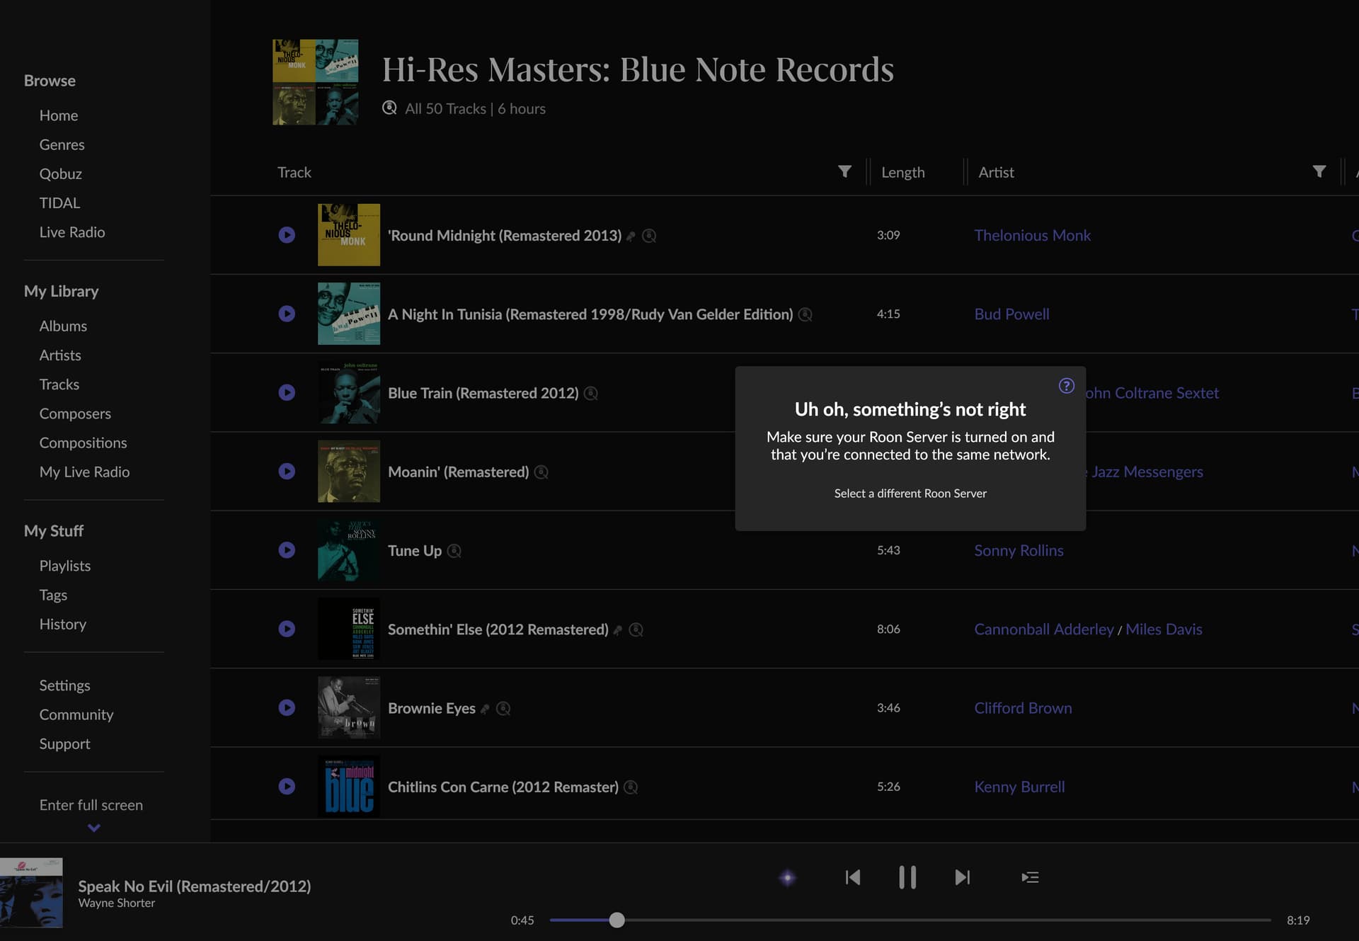Open Bud Powell artist link

1011,314
